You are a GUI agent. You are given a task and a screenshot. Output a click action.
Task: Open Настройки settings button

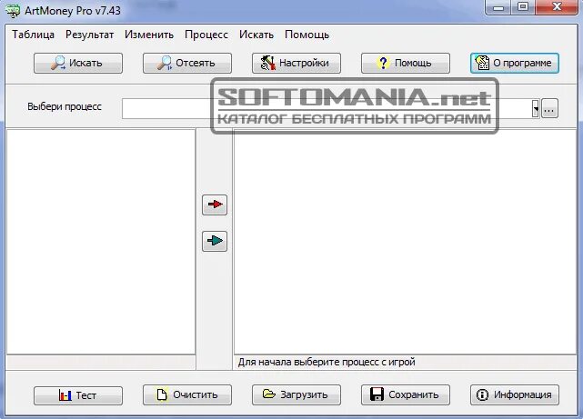click(297, 63)
